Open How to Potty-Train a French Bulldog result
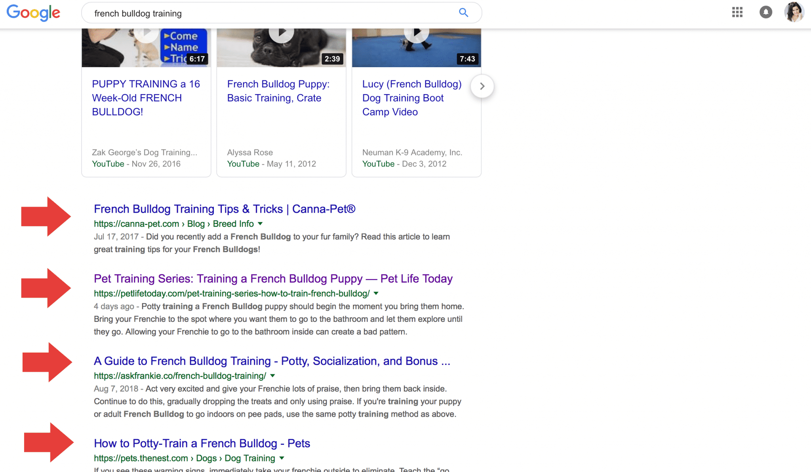811x472 pixels. point(202,443)
